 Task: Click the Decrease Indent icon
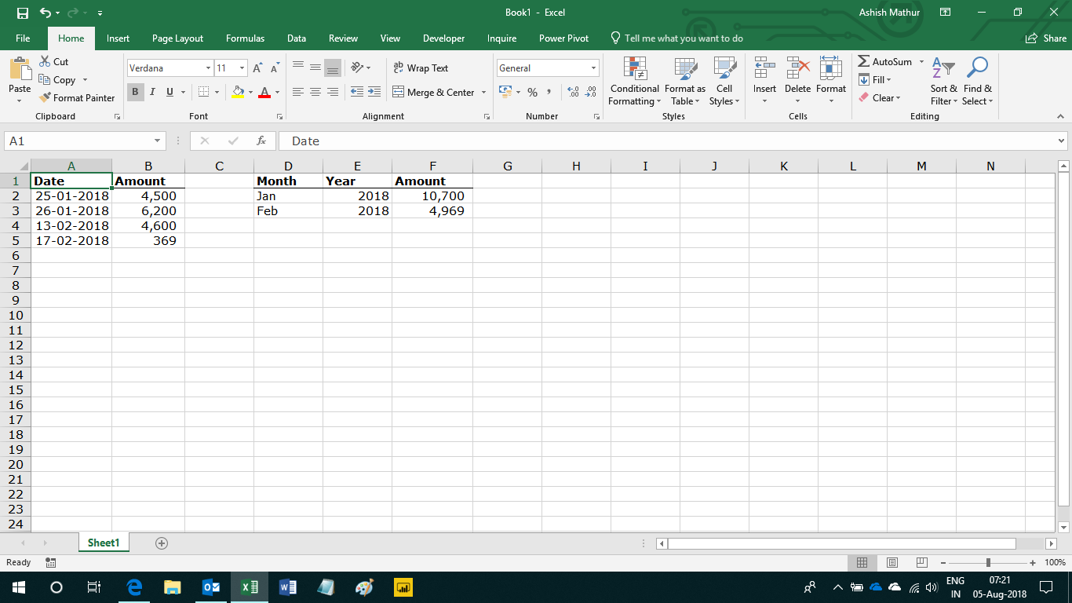click(x=357, y=92)
